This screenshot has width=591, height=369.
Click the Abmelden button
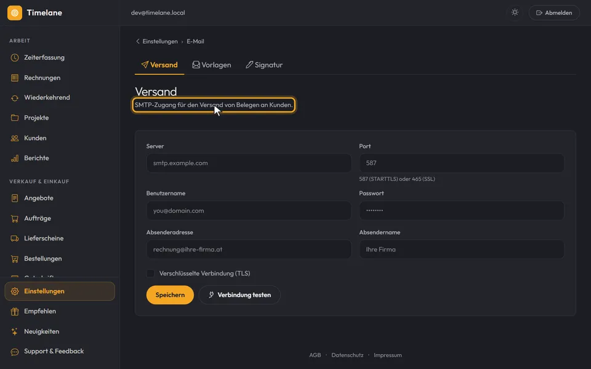coord(554,13)
